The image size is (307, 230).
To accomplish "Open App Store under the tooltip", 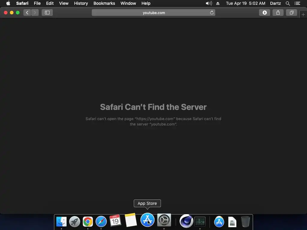I will point(148,220).
